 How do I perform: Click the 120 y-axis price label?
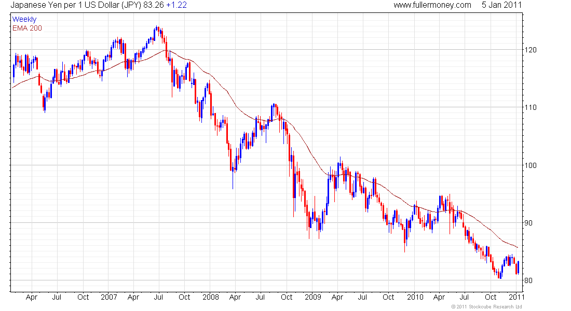(531, 50)
